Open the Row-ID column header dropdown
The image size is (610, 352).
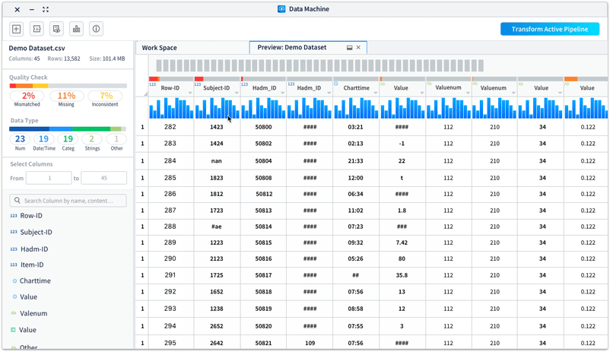[190, 93]
